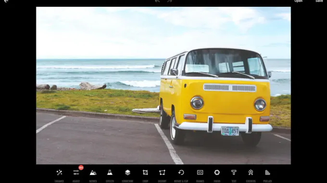Open the Stickers tool
Image resolution: width=327 pixels, height=183 pixels.
(251, 172)
